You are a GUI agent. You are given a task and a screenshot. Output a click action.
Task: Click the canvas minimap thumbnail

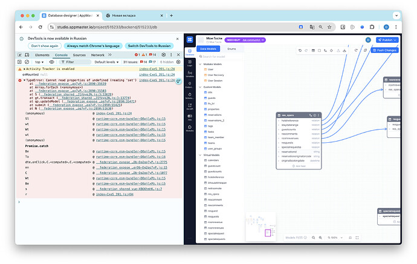[x=261, y=226]
